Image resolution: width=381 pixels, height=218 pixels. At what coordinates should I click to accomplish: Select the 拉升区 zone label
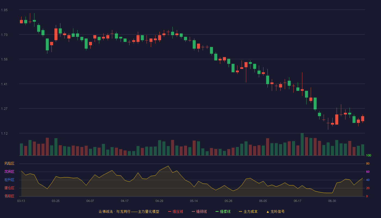[x=9, y=180]
